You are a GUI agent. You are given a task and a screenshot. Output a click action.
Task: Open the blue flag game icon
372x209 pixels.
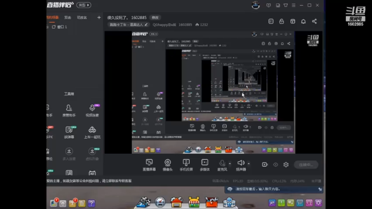tap(300, 203)
